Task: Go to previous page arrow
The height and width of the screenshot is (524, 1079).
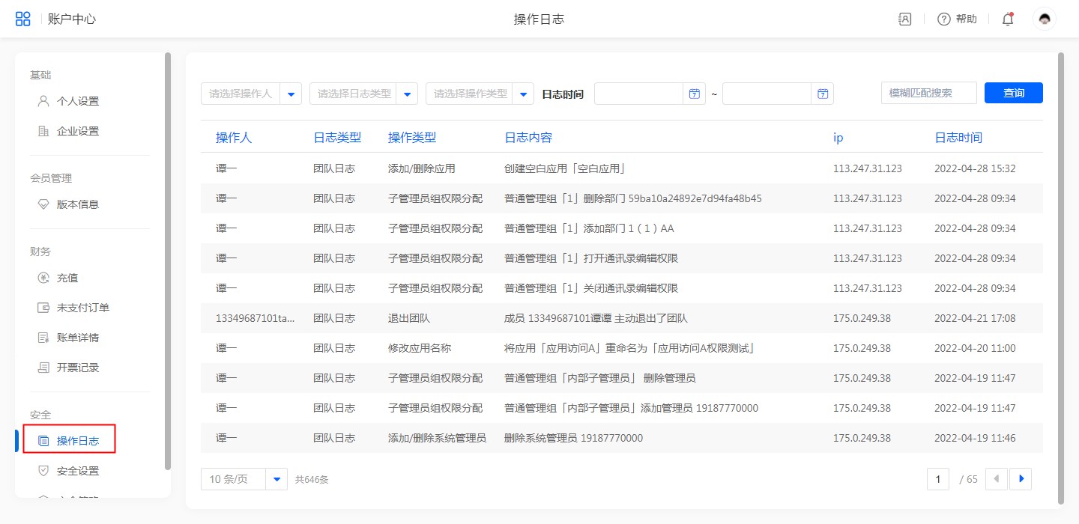Action: tap(997, 479)
